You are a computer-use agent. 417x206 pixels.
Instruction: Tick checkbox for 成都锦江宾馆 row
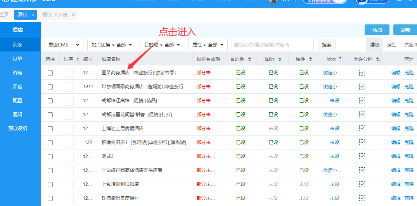[50, 101]
